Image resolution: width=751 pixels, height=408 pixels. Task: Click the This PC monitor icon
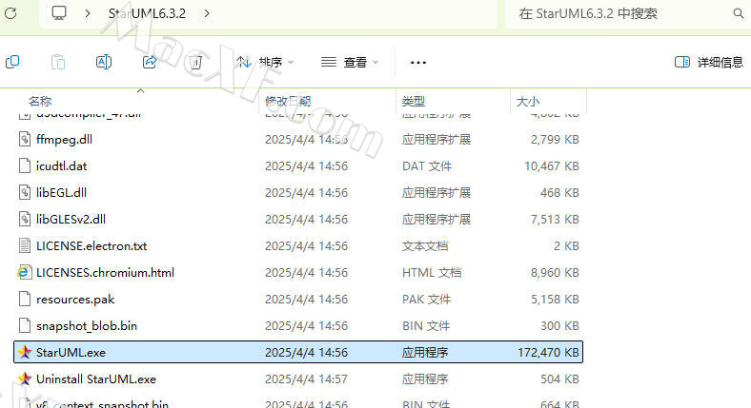pos(59,13)
